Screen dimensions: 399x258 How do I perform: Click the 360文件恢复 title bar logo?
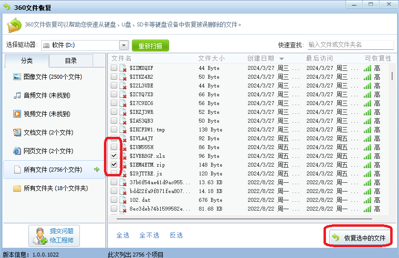tap(7, 7)
